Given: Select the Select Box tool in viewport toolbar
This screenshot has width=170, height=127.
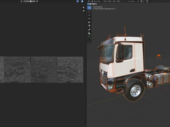Looking at the screenshot, I should (89, 8).
